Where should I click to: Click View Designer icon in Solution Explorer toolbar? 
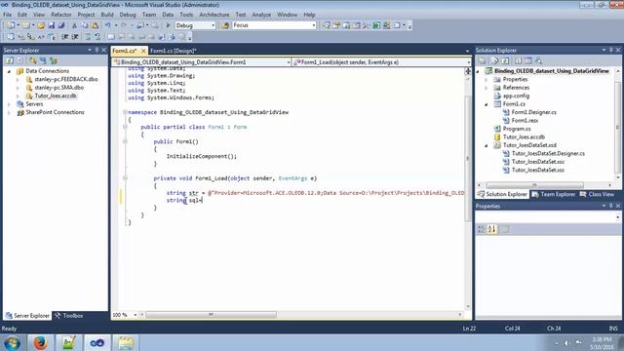pos(527,60)
